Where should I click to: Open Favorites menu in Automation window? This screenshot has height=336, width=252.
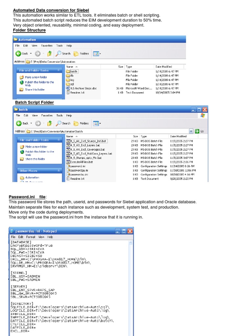47,46
